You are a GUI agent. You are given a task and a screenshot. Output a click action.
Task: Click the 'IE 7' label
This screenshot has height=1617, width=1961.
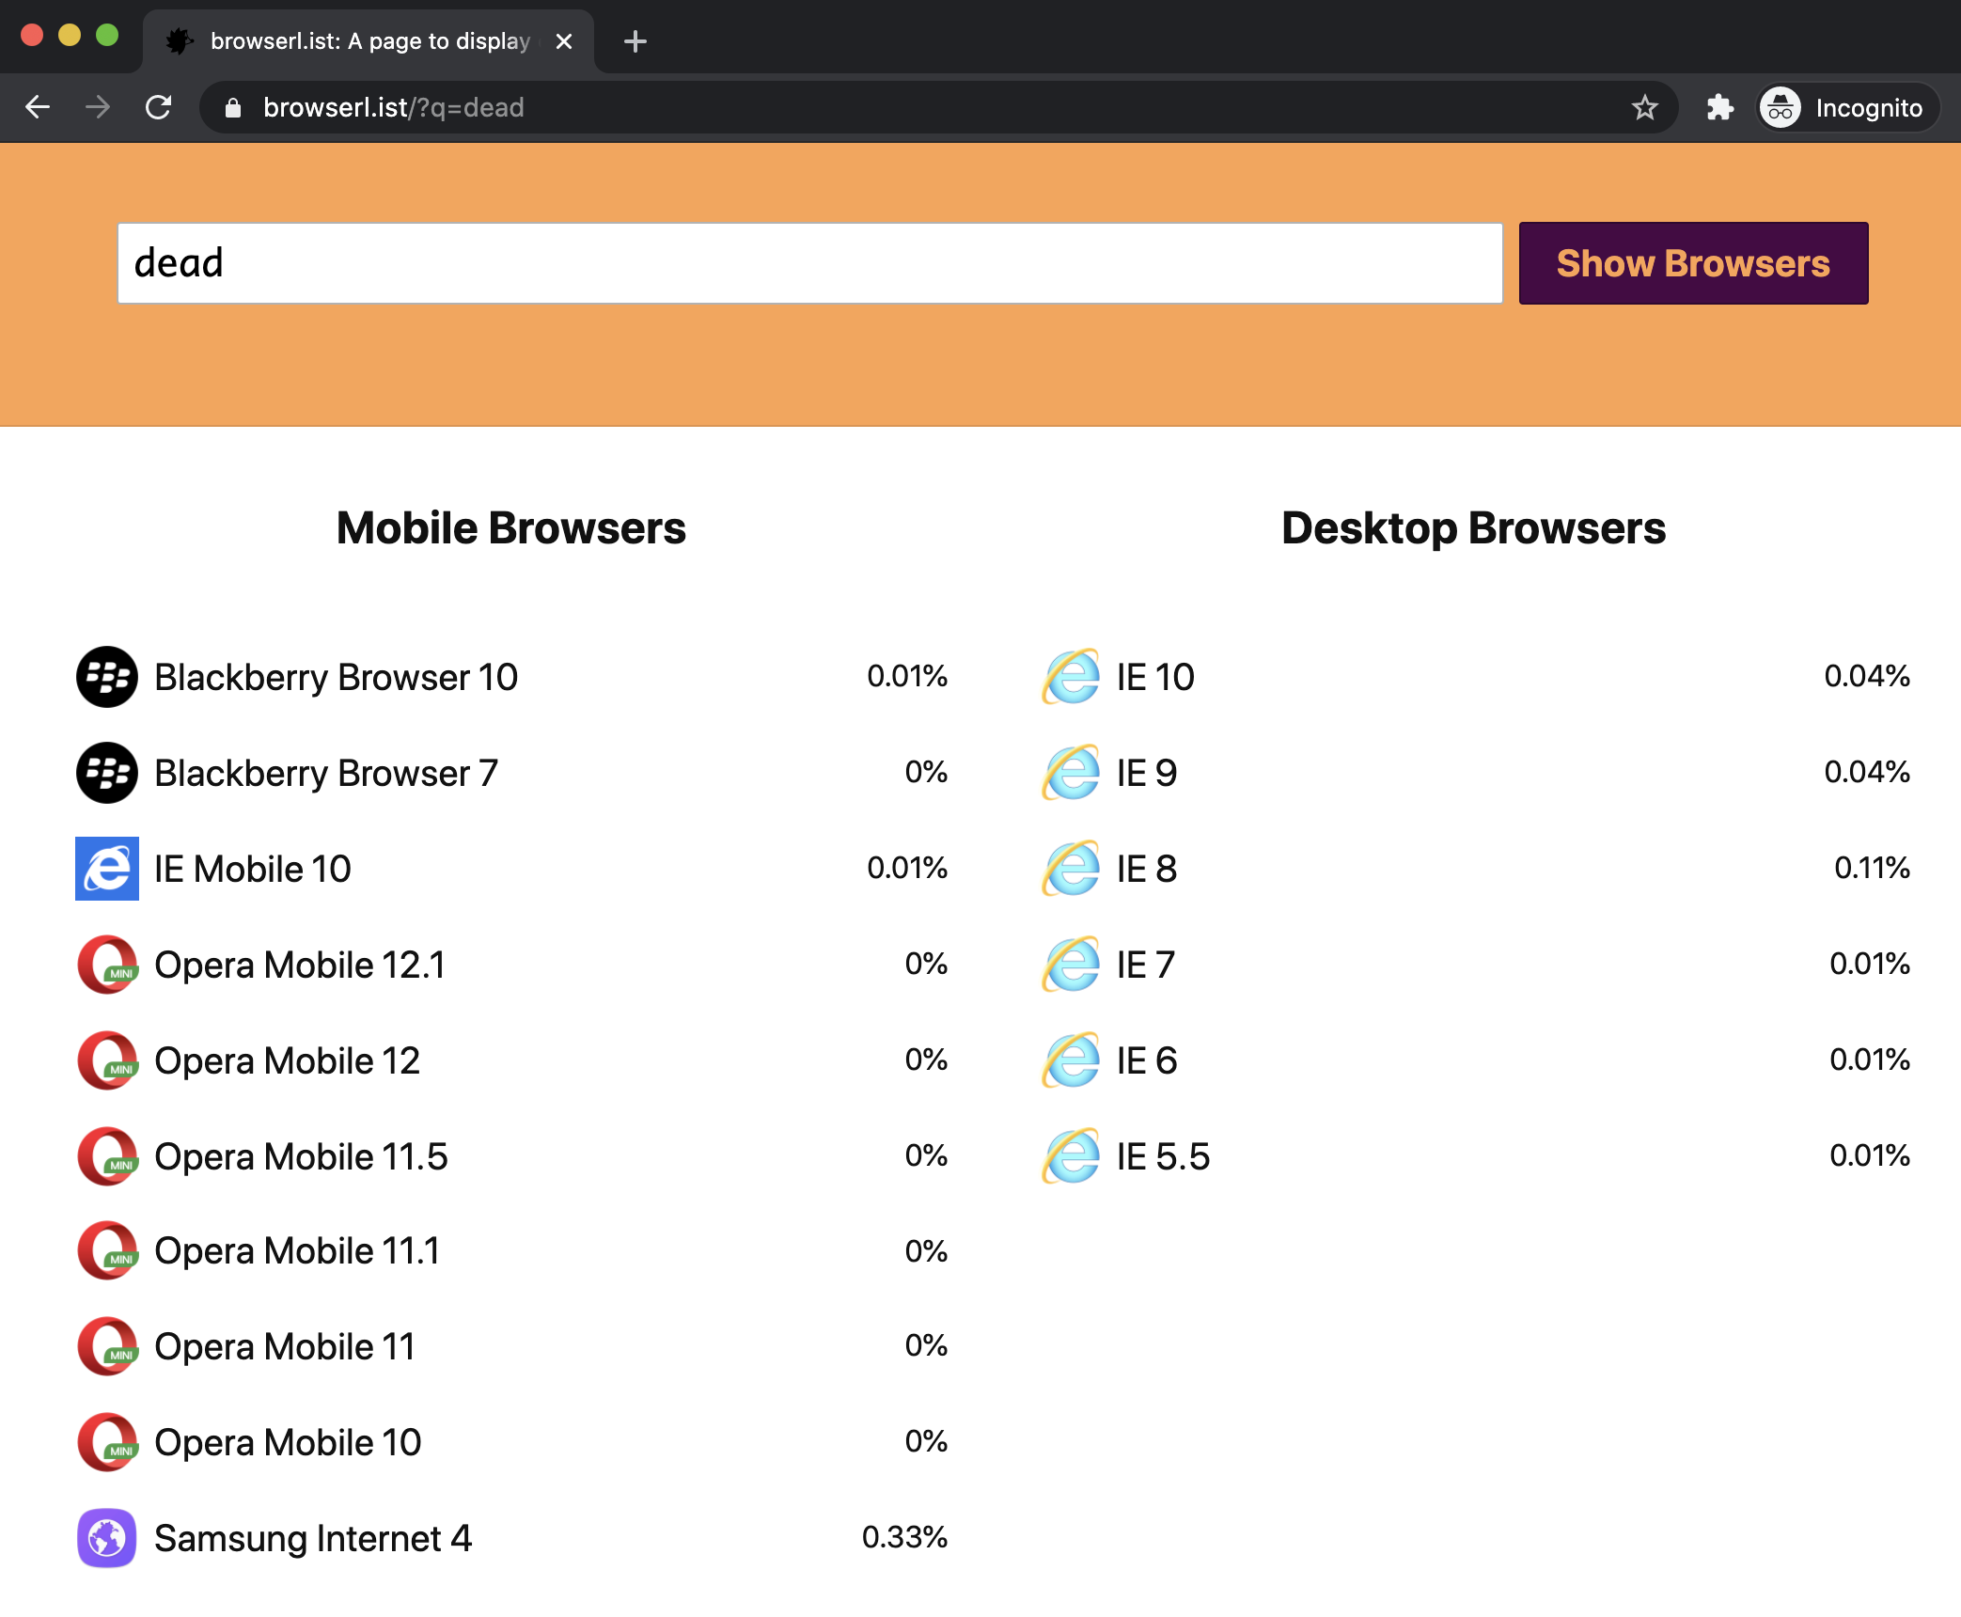[1146, 965]
